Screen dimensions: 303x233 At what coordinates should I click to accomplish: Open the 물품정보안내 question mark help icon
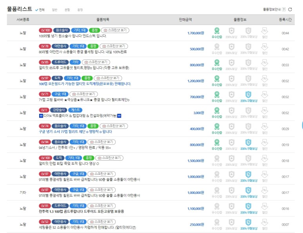coord(284,9)
